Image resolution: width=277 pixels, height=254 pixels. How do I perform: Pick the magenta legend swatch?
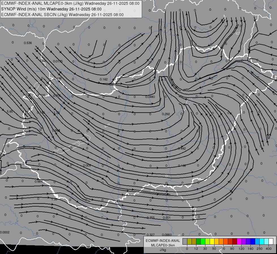click(239, 241)
